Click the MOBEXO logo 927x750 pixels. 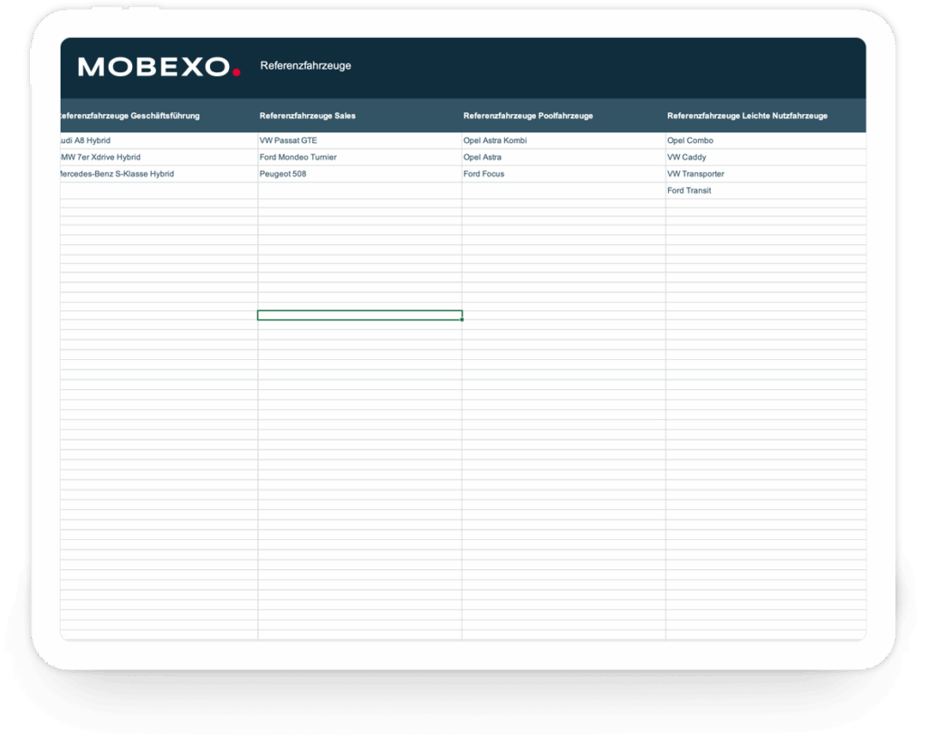[159, 67]
